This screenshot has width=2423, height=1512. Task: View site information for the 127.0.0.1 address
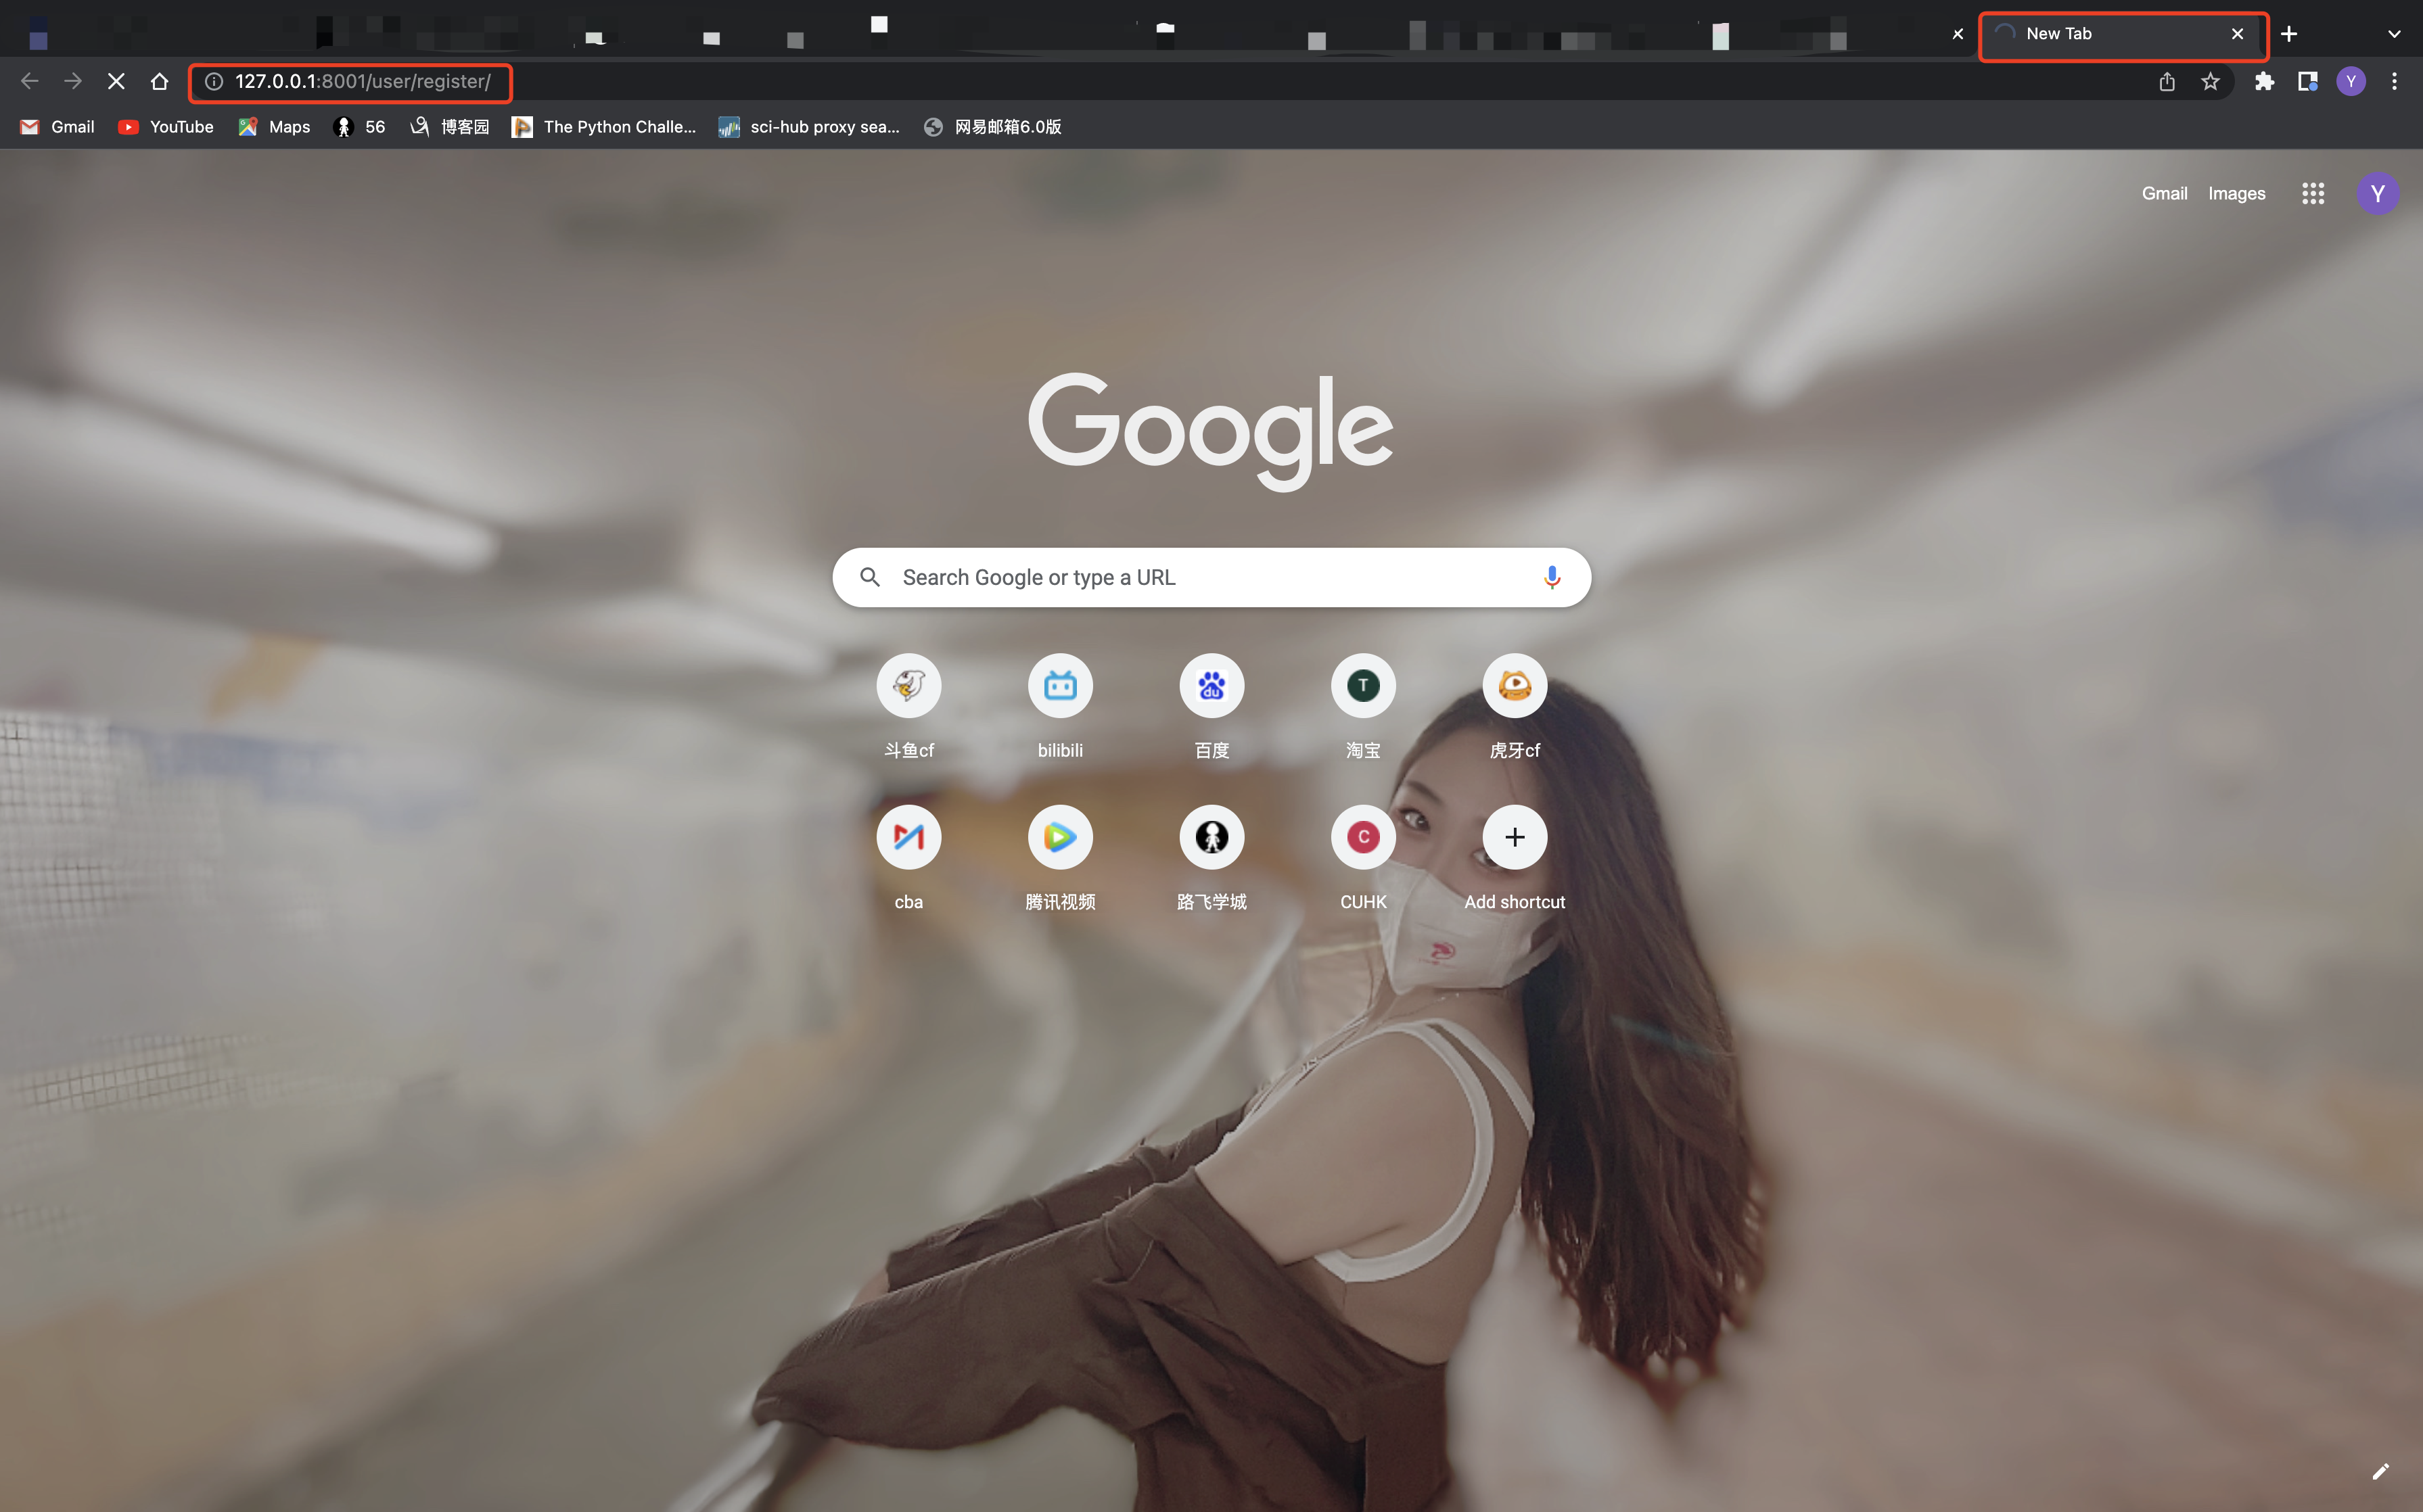click(x=213, y=81)
